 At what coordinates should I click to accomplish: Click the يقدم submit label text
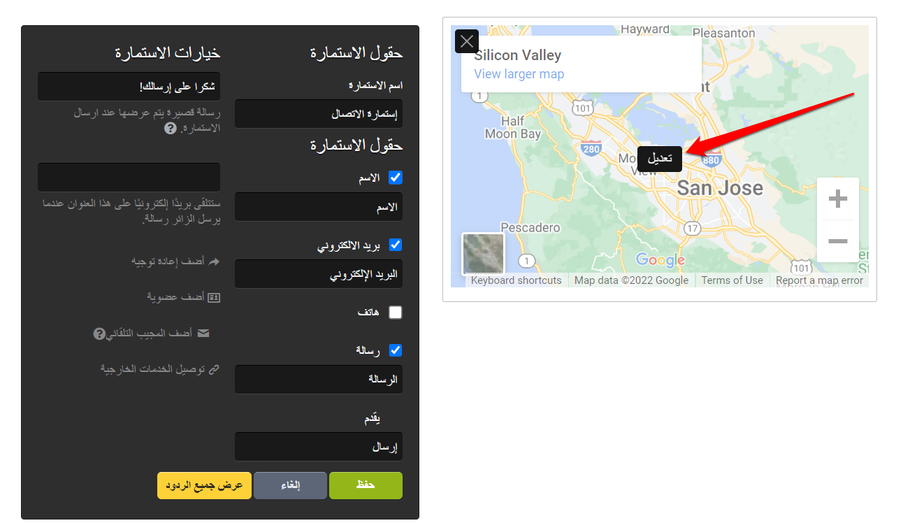(372, 419)
